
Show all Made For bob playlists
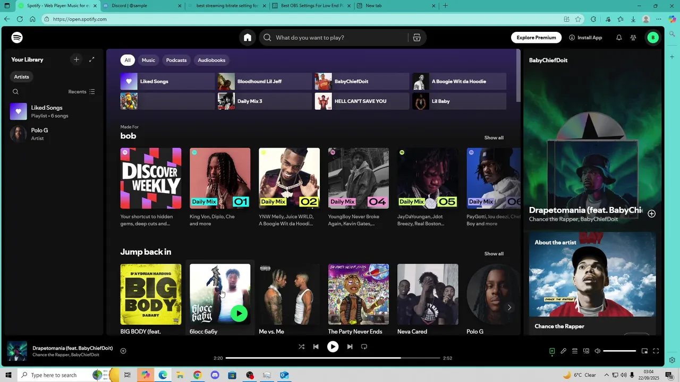[494, 138]
